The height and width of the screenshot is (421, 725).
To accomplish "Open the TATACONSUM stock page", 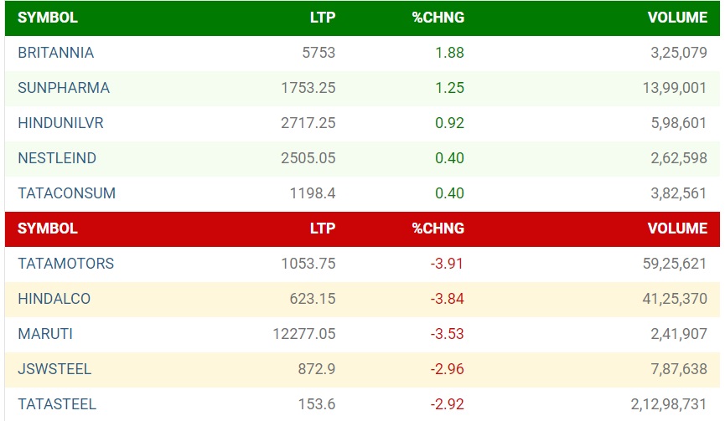I will click(66, 193).
